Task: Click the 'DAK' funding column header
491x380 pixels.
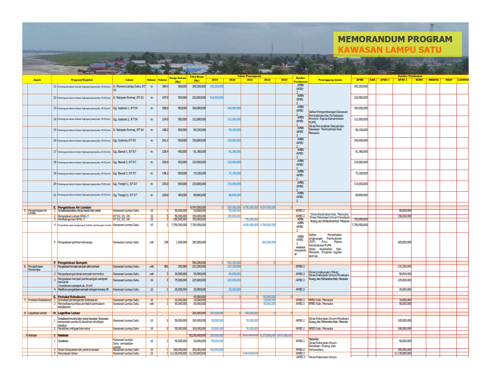Action: 373,80
